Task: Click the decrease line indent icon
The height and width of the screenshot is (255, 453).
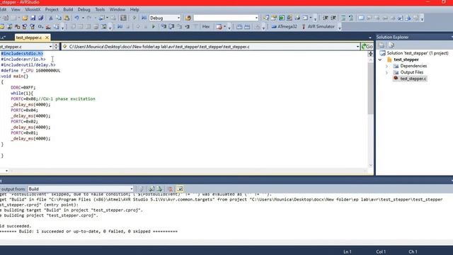Action: tap(326, 18)
